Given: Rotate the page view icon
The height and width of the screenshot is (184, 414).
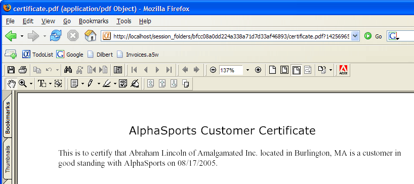Looking at the screenshot, I should tap(322, 70).
